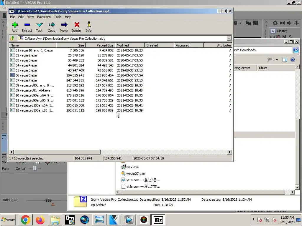The image size is (302, 226).
Task: Sort file list by Size column
Action: [x=71, y=45]
